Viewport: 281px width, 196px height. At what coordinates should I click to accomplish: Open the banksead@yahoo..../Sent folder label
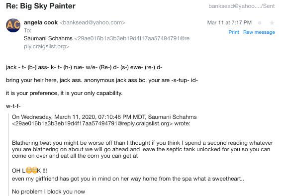click(x=241, y=6)
